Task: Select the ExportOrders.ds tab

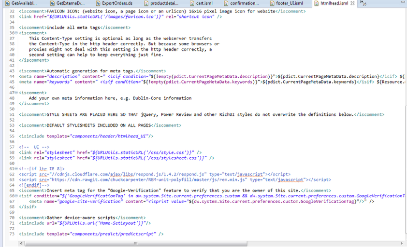Action: click(x=114, y=3)
